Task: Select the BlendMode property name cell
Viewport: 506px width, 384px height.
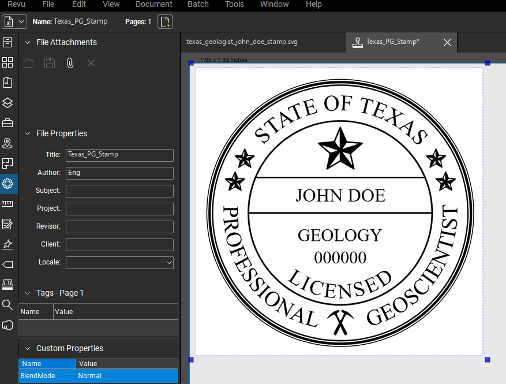Action: pyautogui.click(x=47, y=376)
